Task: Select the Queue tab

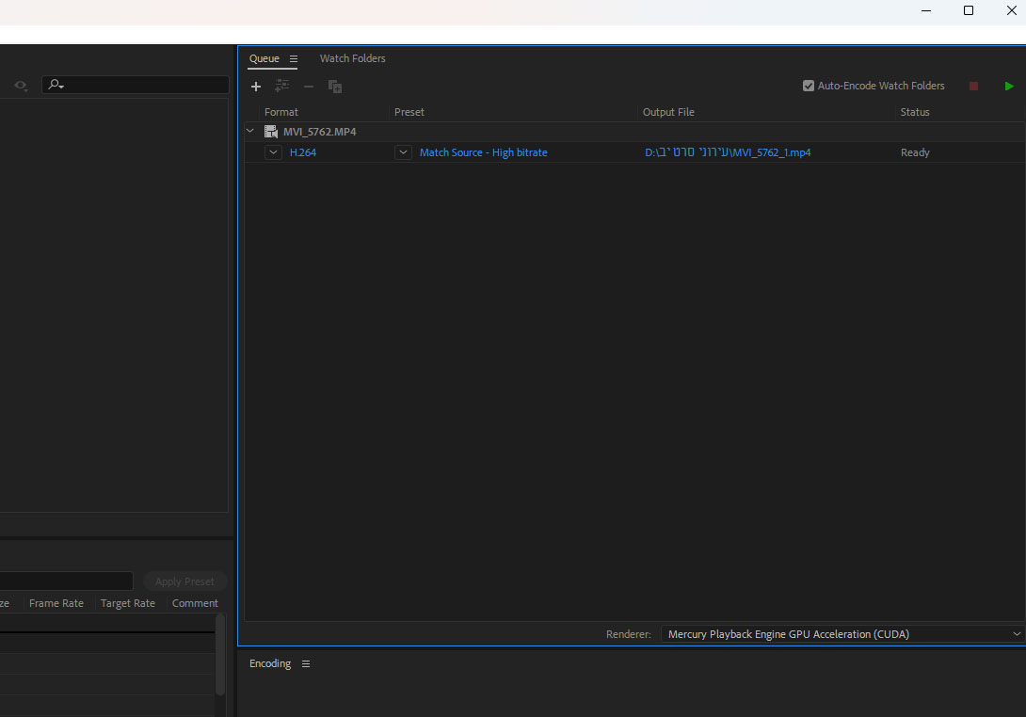Action: pos(264,58)
